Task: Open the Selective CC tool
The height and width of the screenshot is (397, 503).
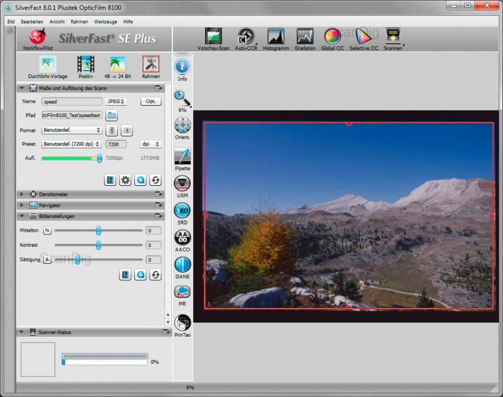Action: click(x=363, y=36)
